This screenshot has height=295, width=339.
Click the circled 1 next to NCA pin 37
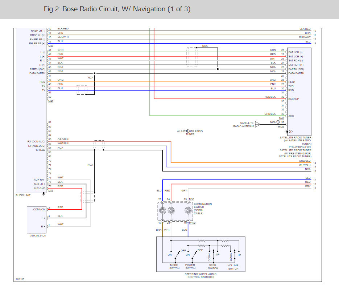278,122
